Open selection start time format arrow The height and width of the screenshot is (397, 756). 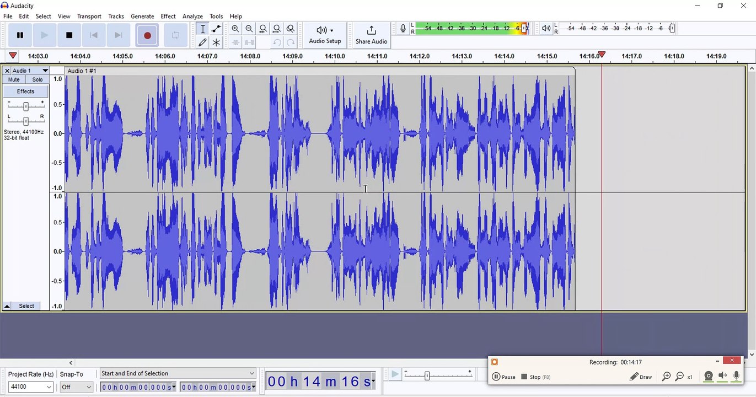click(x=174, y=387)
